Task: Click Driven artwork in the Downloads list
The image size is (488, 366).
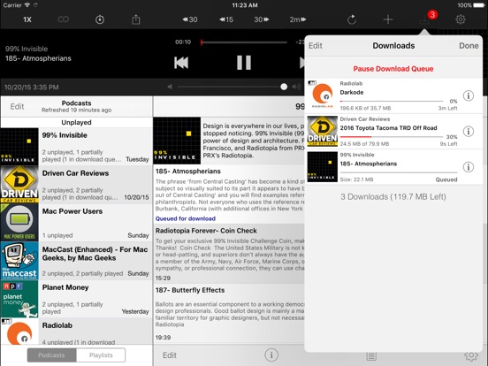Action: click(x=322, y=131)
